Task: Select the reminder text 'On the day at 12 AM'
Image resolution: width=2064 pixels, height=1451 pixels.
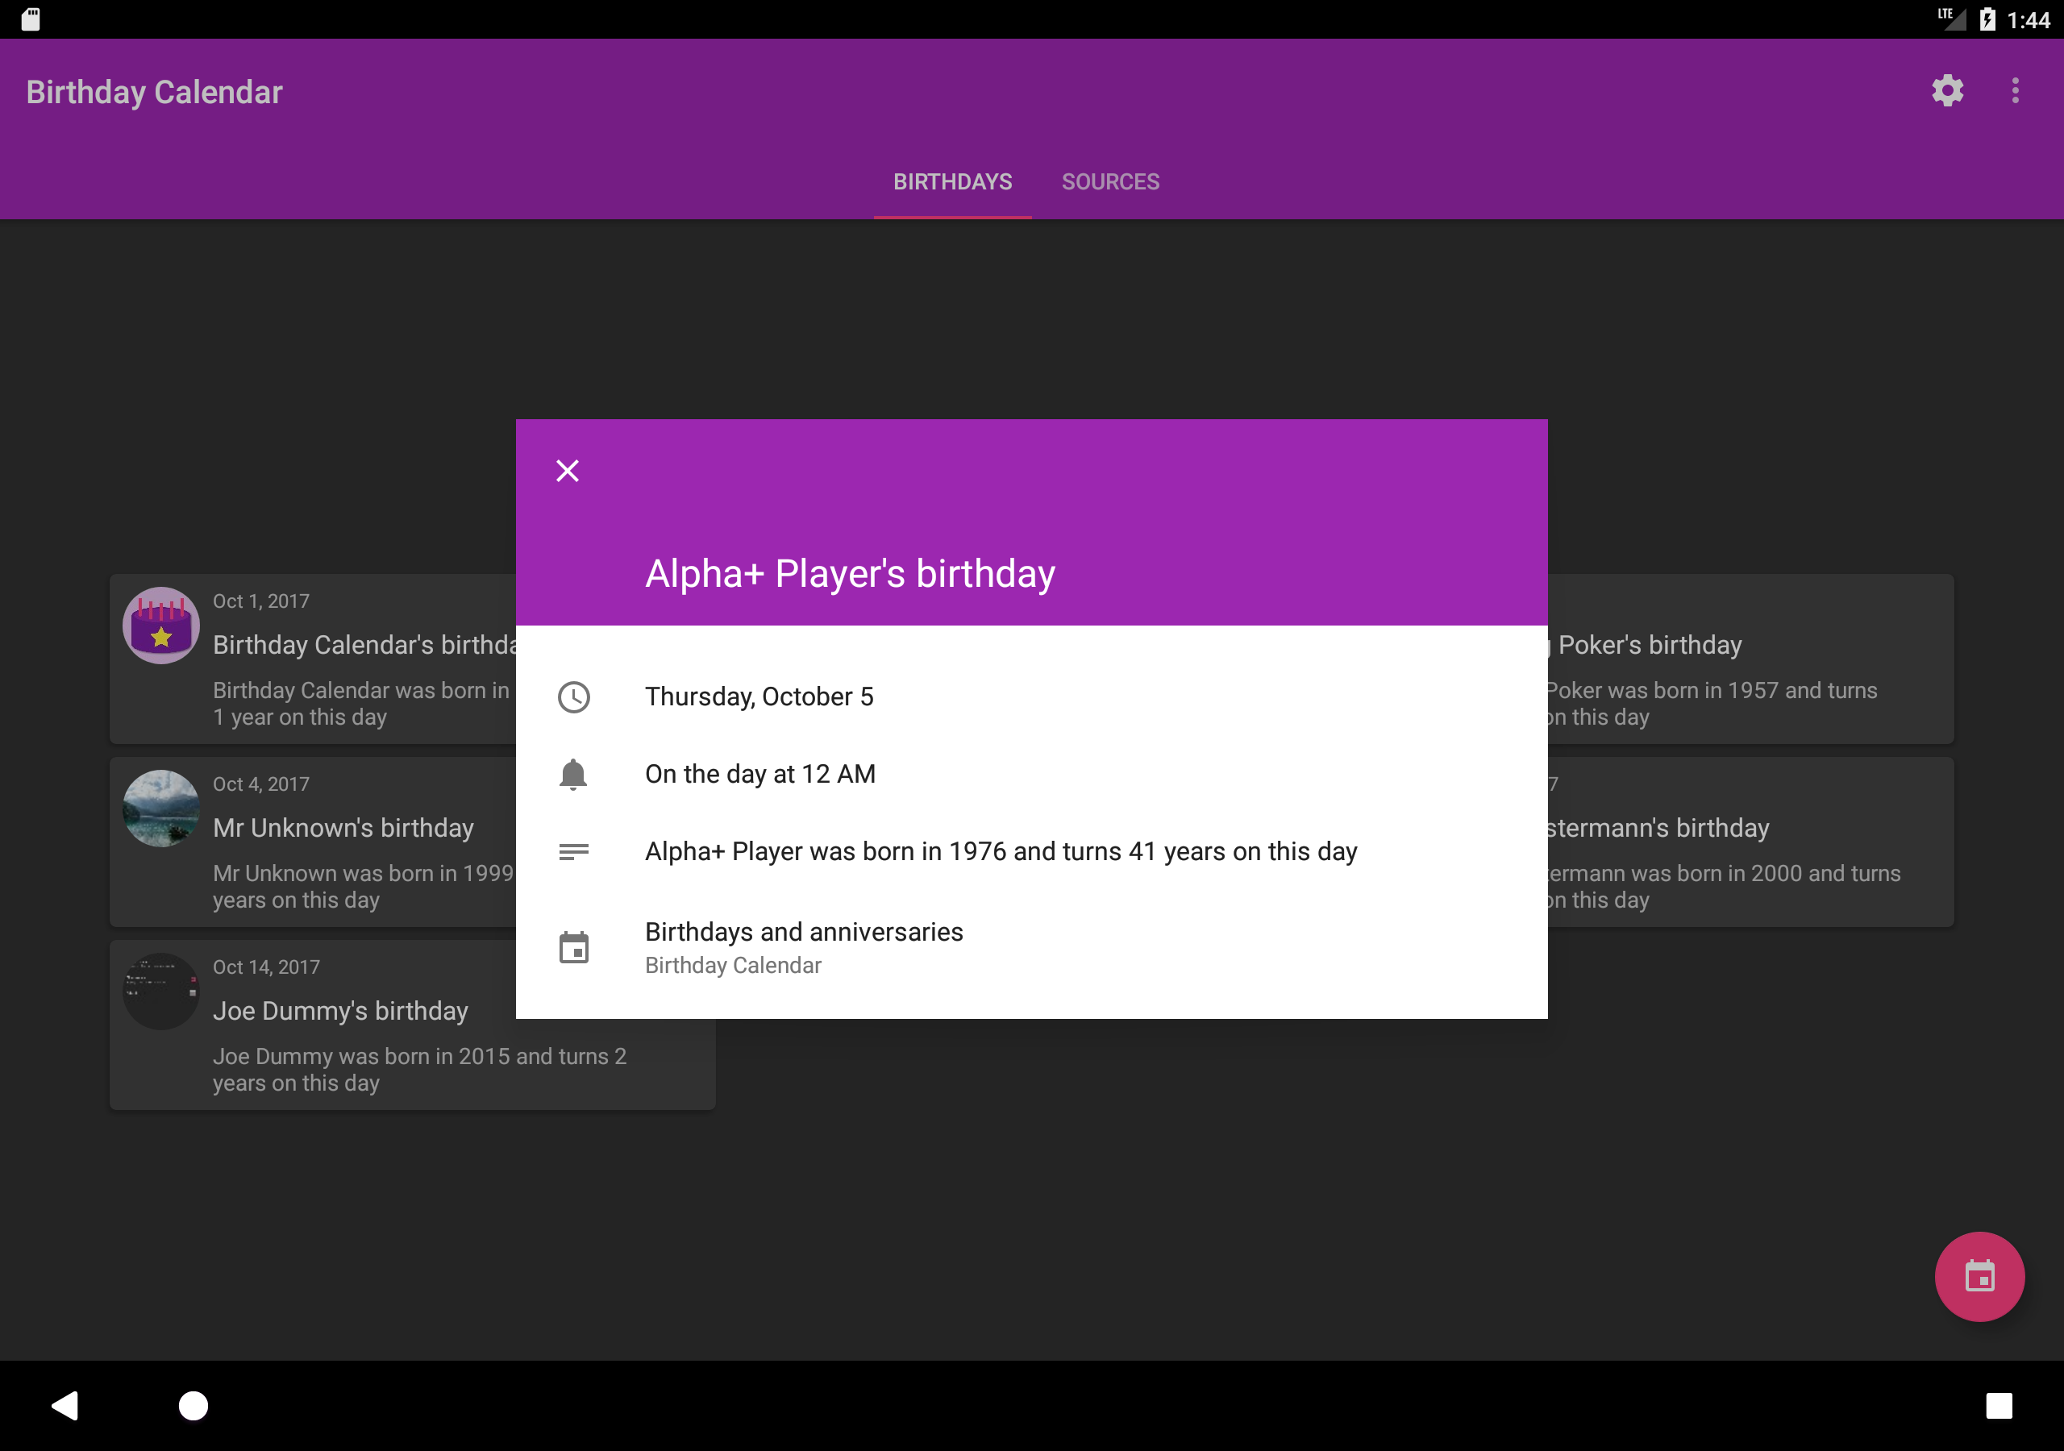Action: [x=759, y=774]
